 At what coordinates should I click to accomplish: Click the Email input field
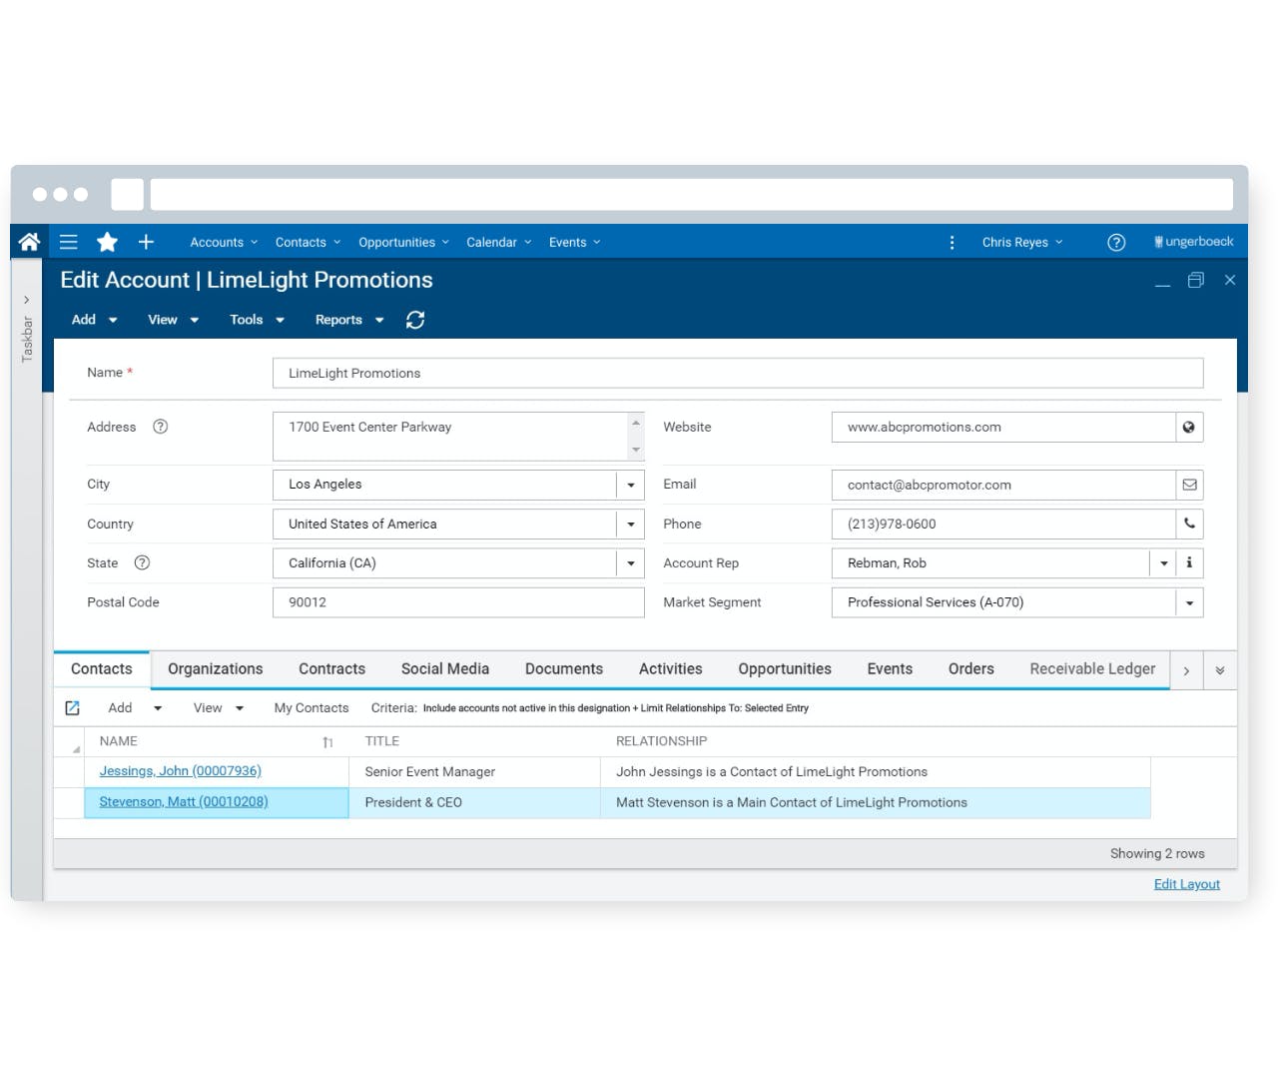pyautogui.click(x=1003, y=485)
